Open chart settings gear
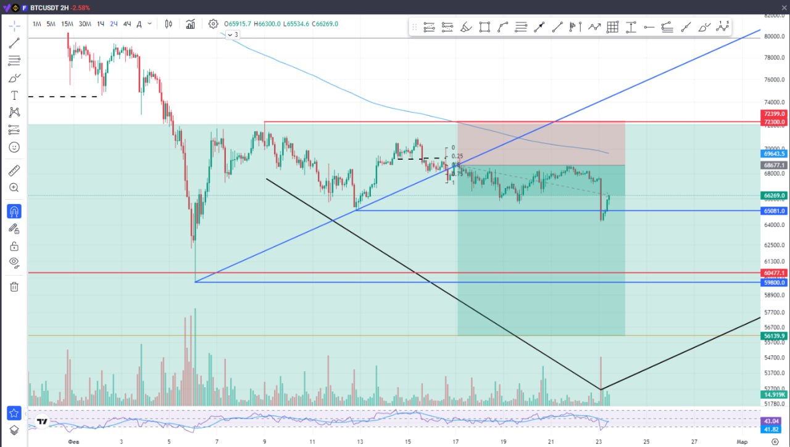Screen dimensions: 790x447 tap(213, 24)
